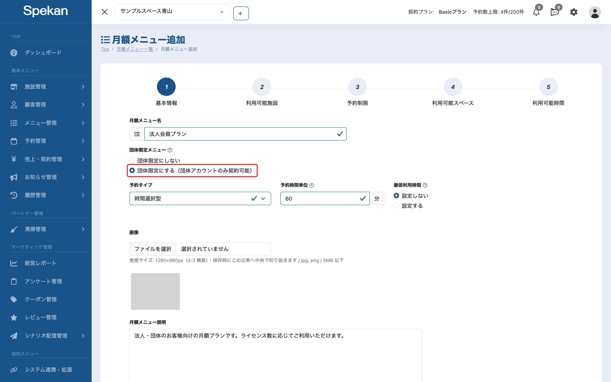Click the 月額メニュー一覧 breadcrumb link

(135, 49)
